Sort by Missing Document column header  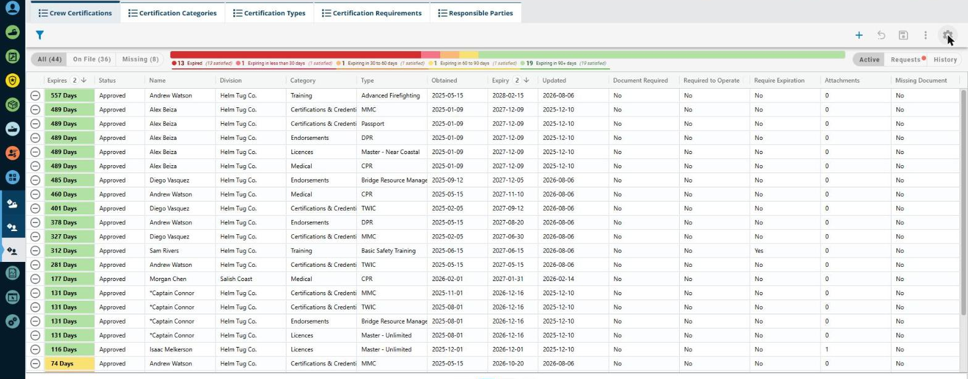pyautogui.click(x=921, y=80)
